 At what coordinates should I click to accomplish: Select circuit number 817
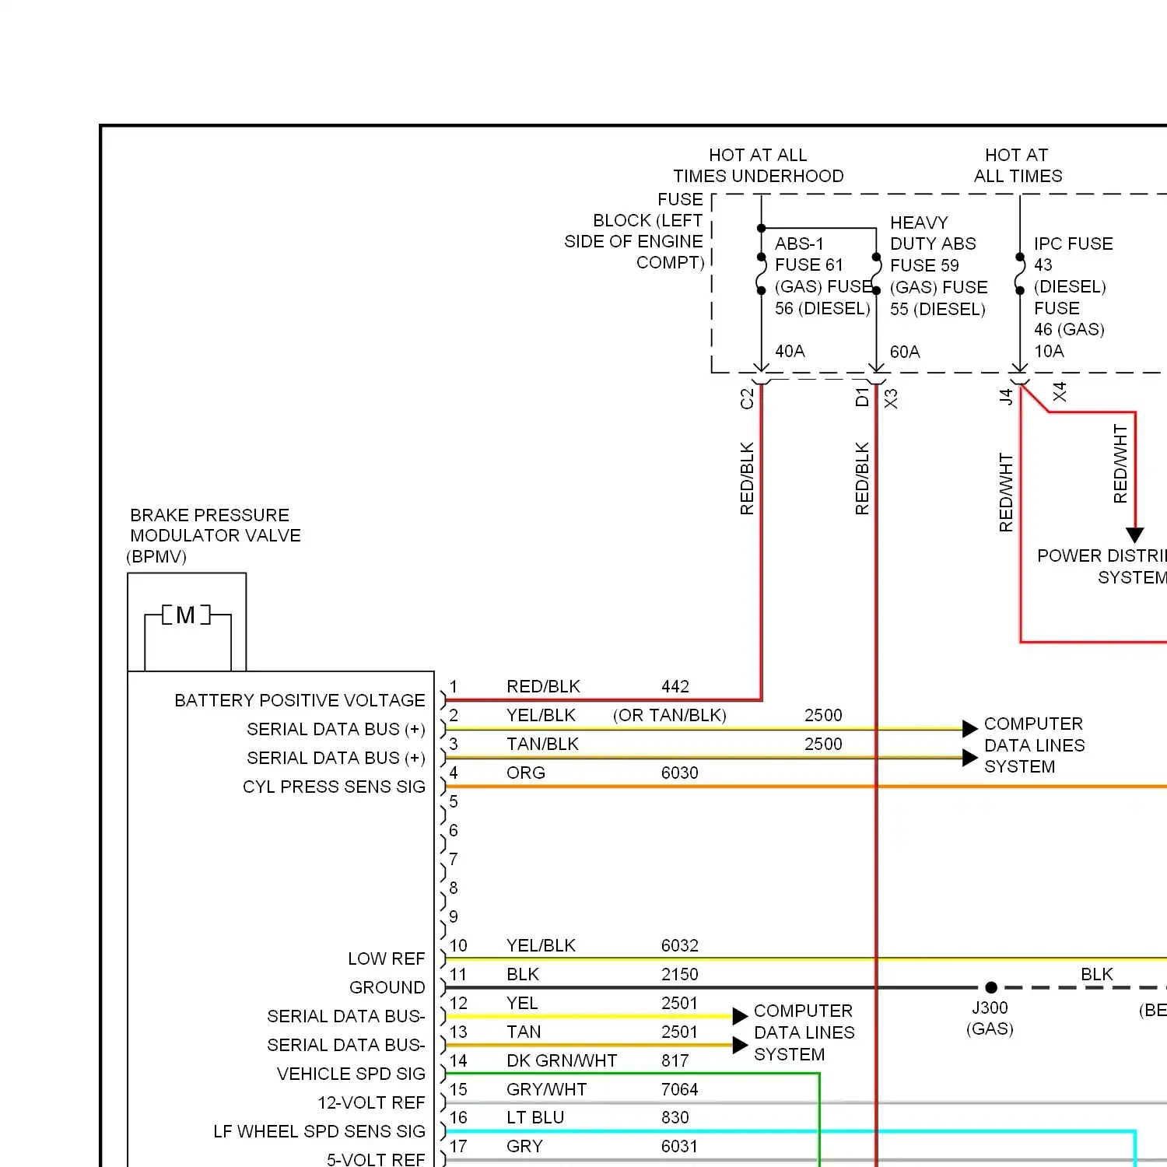tap(675, 1060)
